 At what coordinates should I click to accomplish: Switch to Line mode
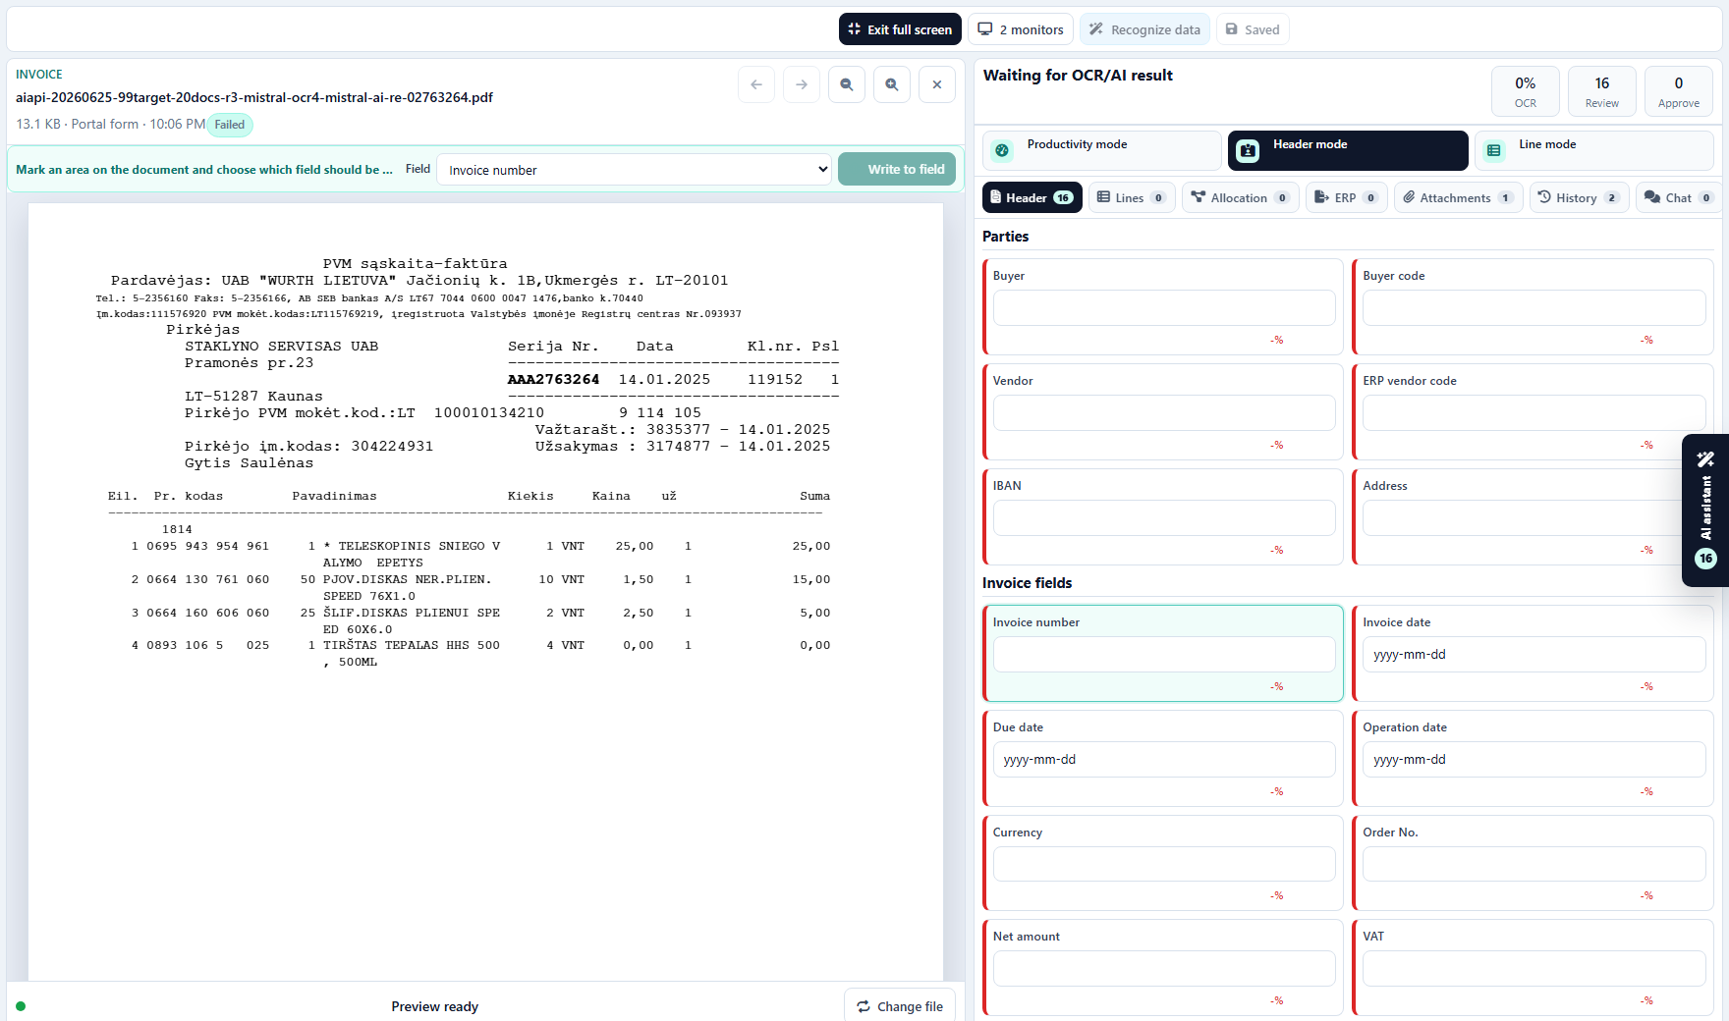tap(1593, 150)
